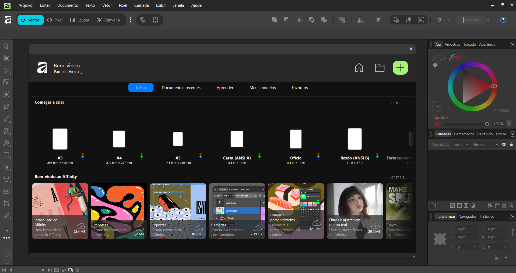
Task: Adjust the Opacidade slider in Cor panel
Action: click(466, 124)
